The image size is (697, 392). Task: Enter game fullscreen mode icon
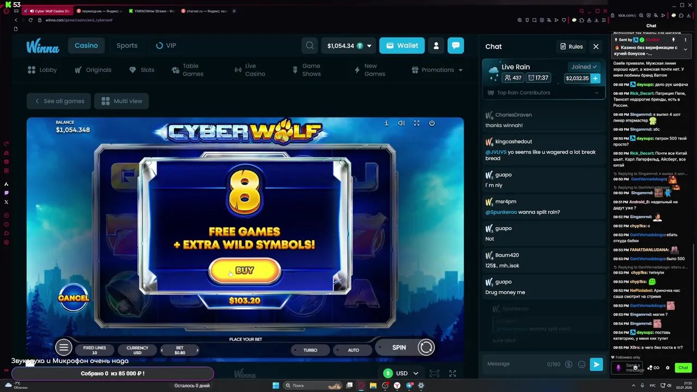point(417,123)
